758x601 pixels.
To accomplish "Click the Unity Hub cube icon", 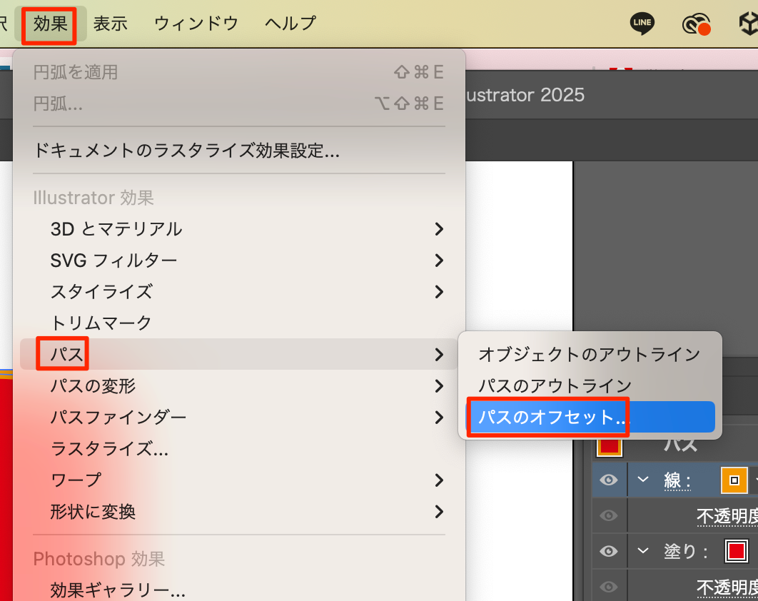I will coord(748,24).
